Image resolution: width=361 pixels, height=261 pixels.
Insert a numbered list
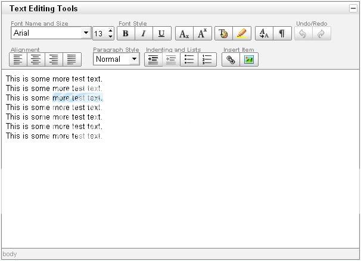tap(207, 59)
